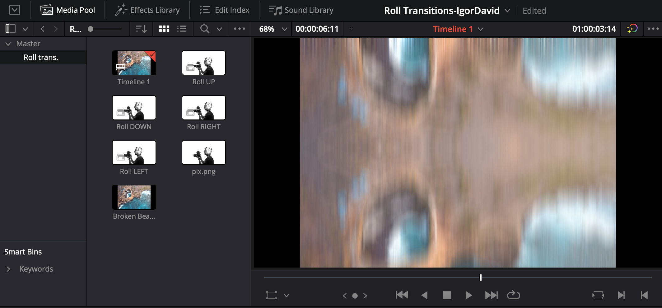Switch to list view
The image size is (662, 308).
coord(182,29)
